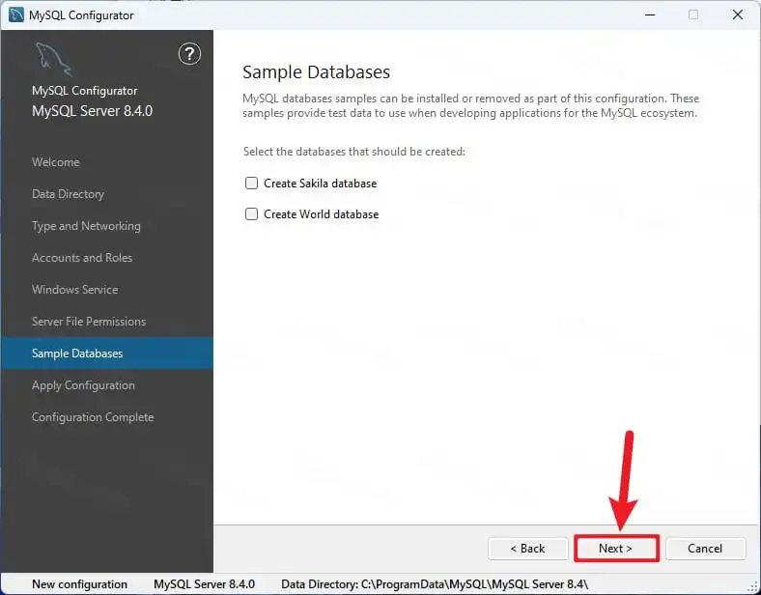Click the Next > button
The image size is (761, 595).
[x=616, y=549]
